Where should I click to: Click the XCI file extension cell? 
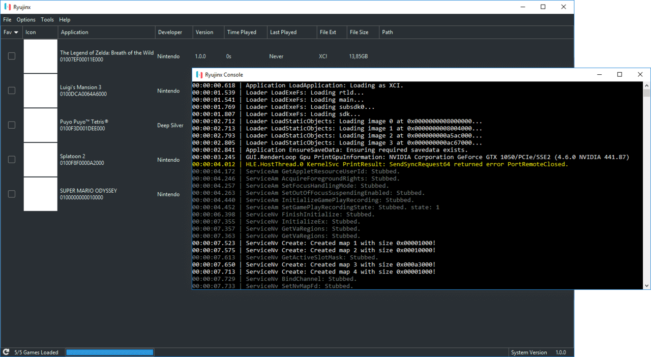pos(323,56)
